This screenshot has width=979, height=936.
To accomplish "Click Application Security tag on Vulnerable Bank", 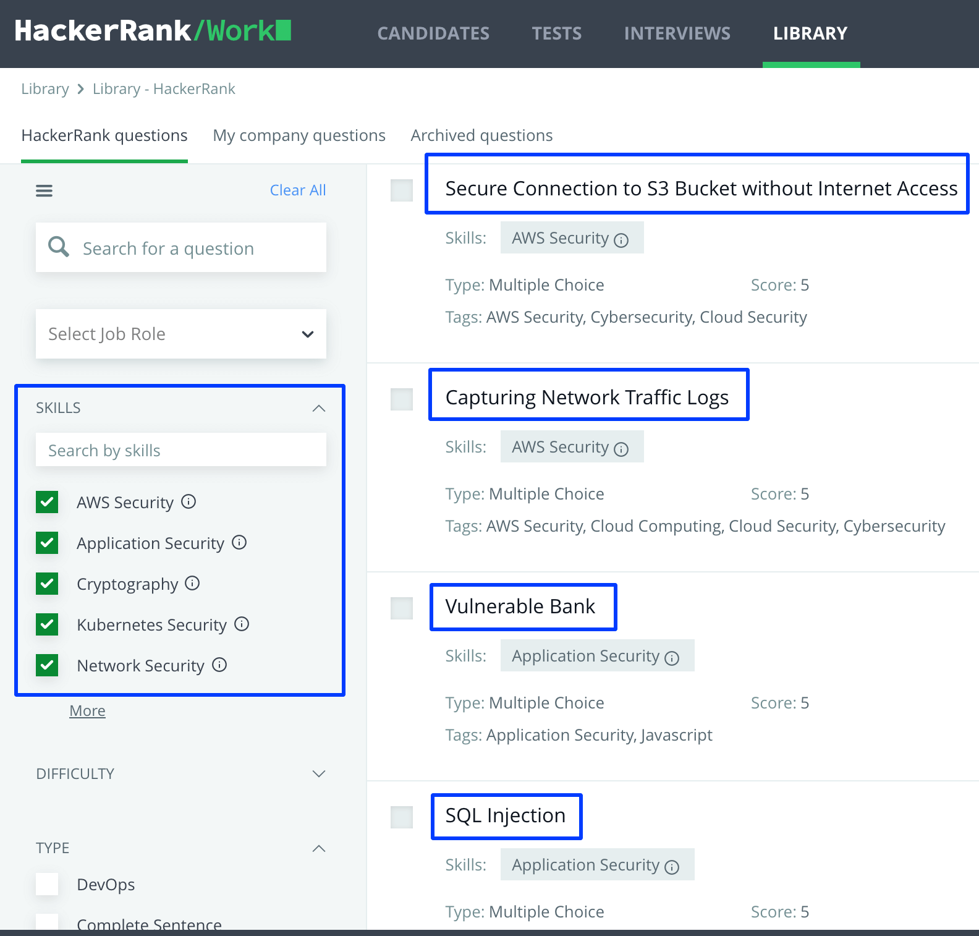I will point(598,655).
